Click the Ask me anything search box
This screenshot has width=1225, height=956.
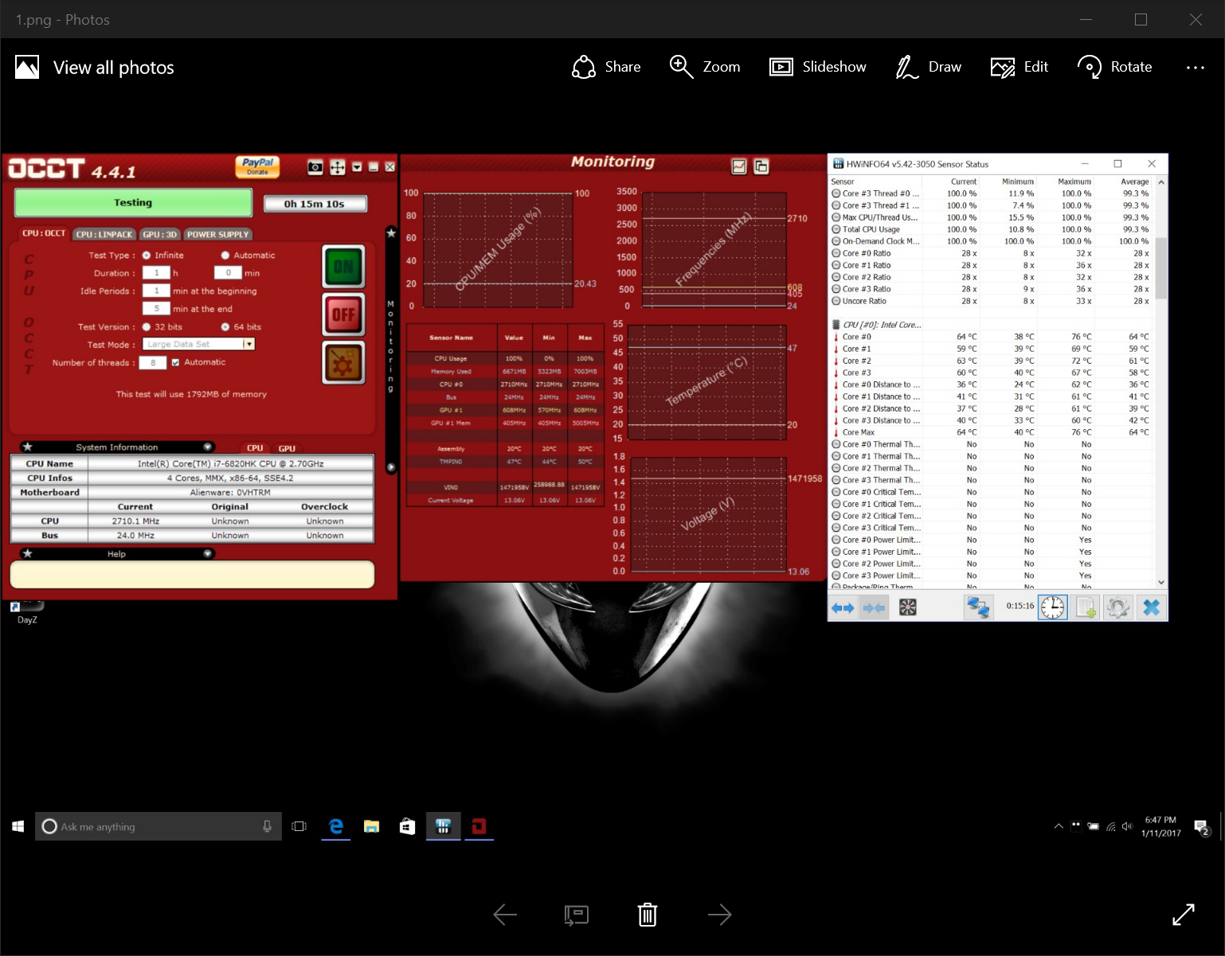159,826
